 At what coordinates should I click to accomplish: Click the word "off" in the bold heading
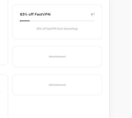point(31,14)
